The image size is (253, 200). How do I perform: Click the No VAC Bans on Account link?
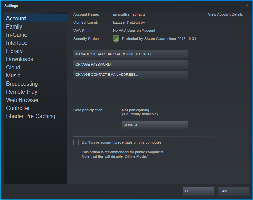[x=134, y=30]
